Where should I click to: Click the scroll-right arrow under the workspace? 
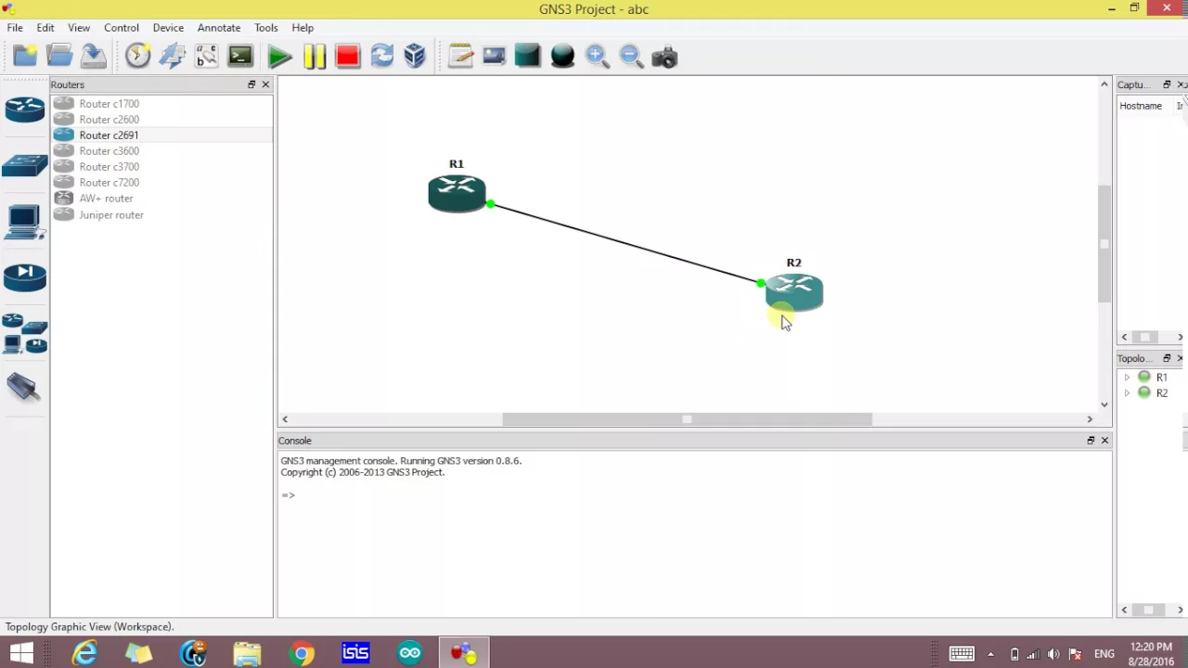coord(1090,419)
